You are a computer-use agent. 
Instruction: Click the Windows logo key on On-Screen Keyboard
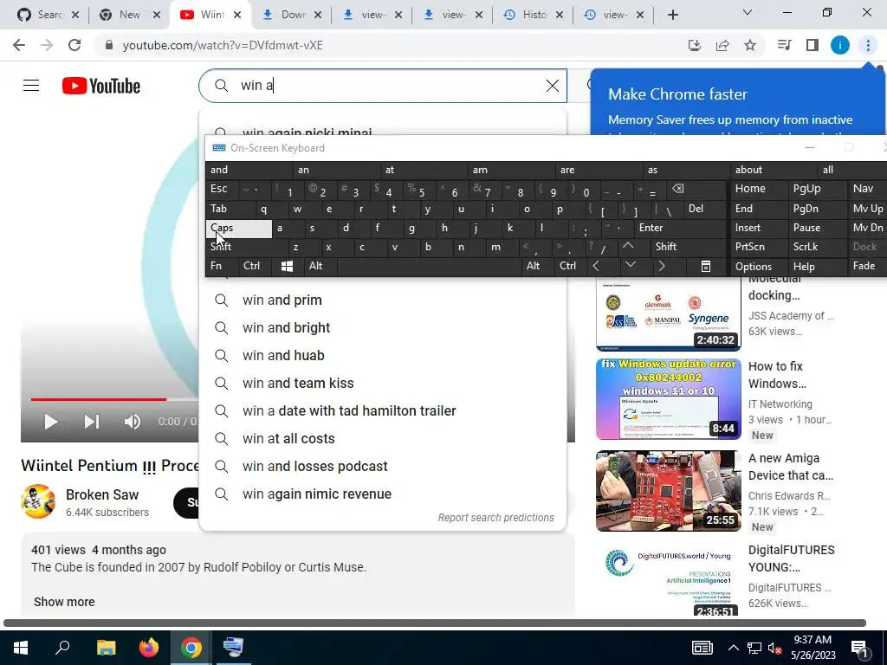click(x=287, y=267)
